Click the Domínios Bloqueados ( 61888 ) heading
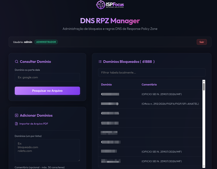217x169 pixels. point(129,62)
